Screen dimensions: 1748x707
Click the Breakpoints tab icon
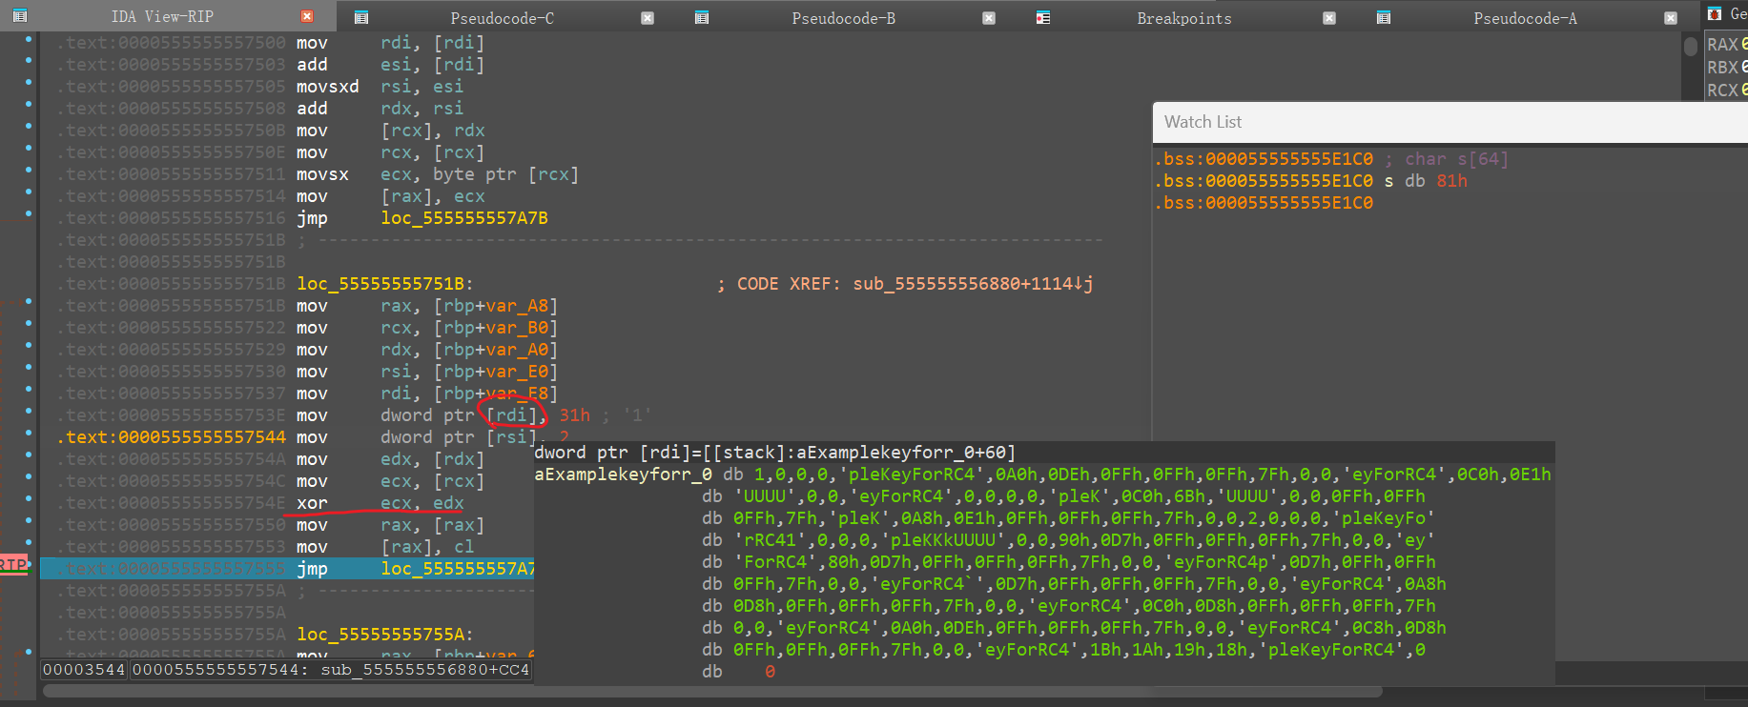1043,18
